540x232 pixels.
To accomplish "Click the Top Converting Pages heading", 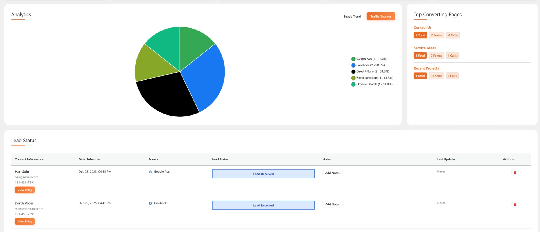I will click(438, 15).
